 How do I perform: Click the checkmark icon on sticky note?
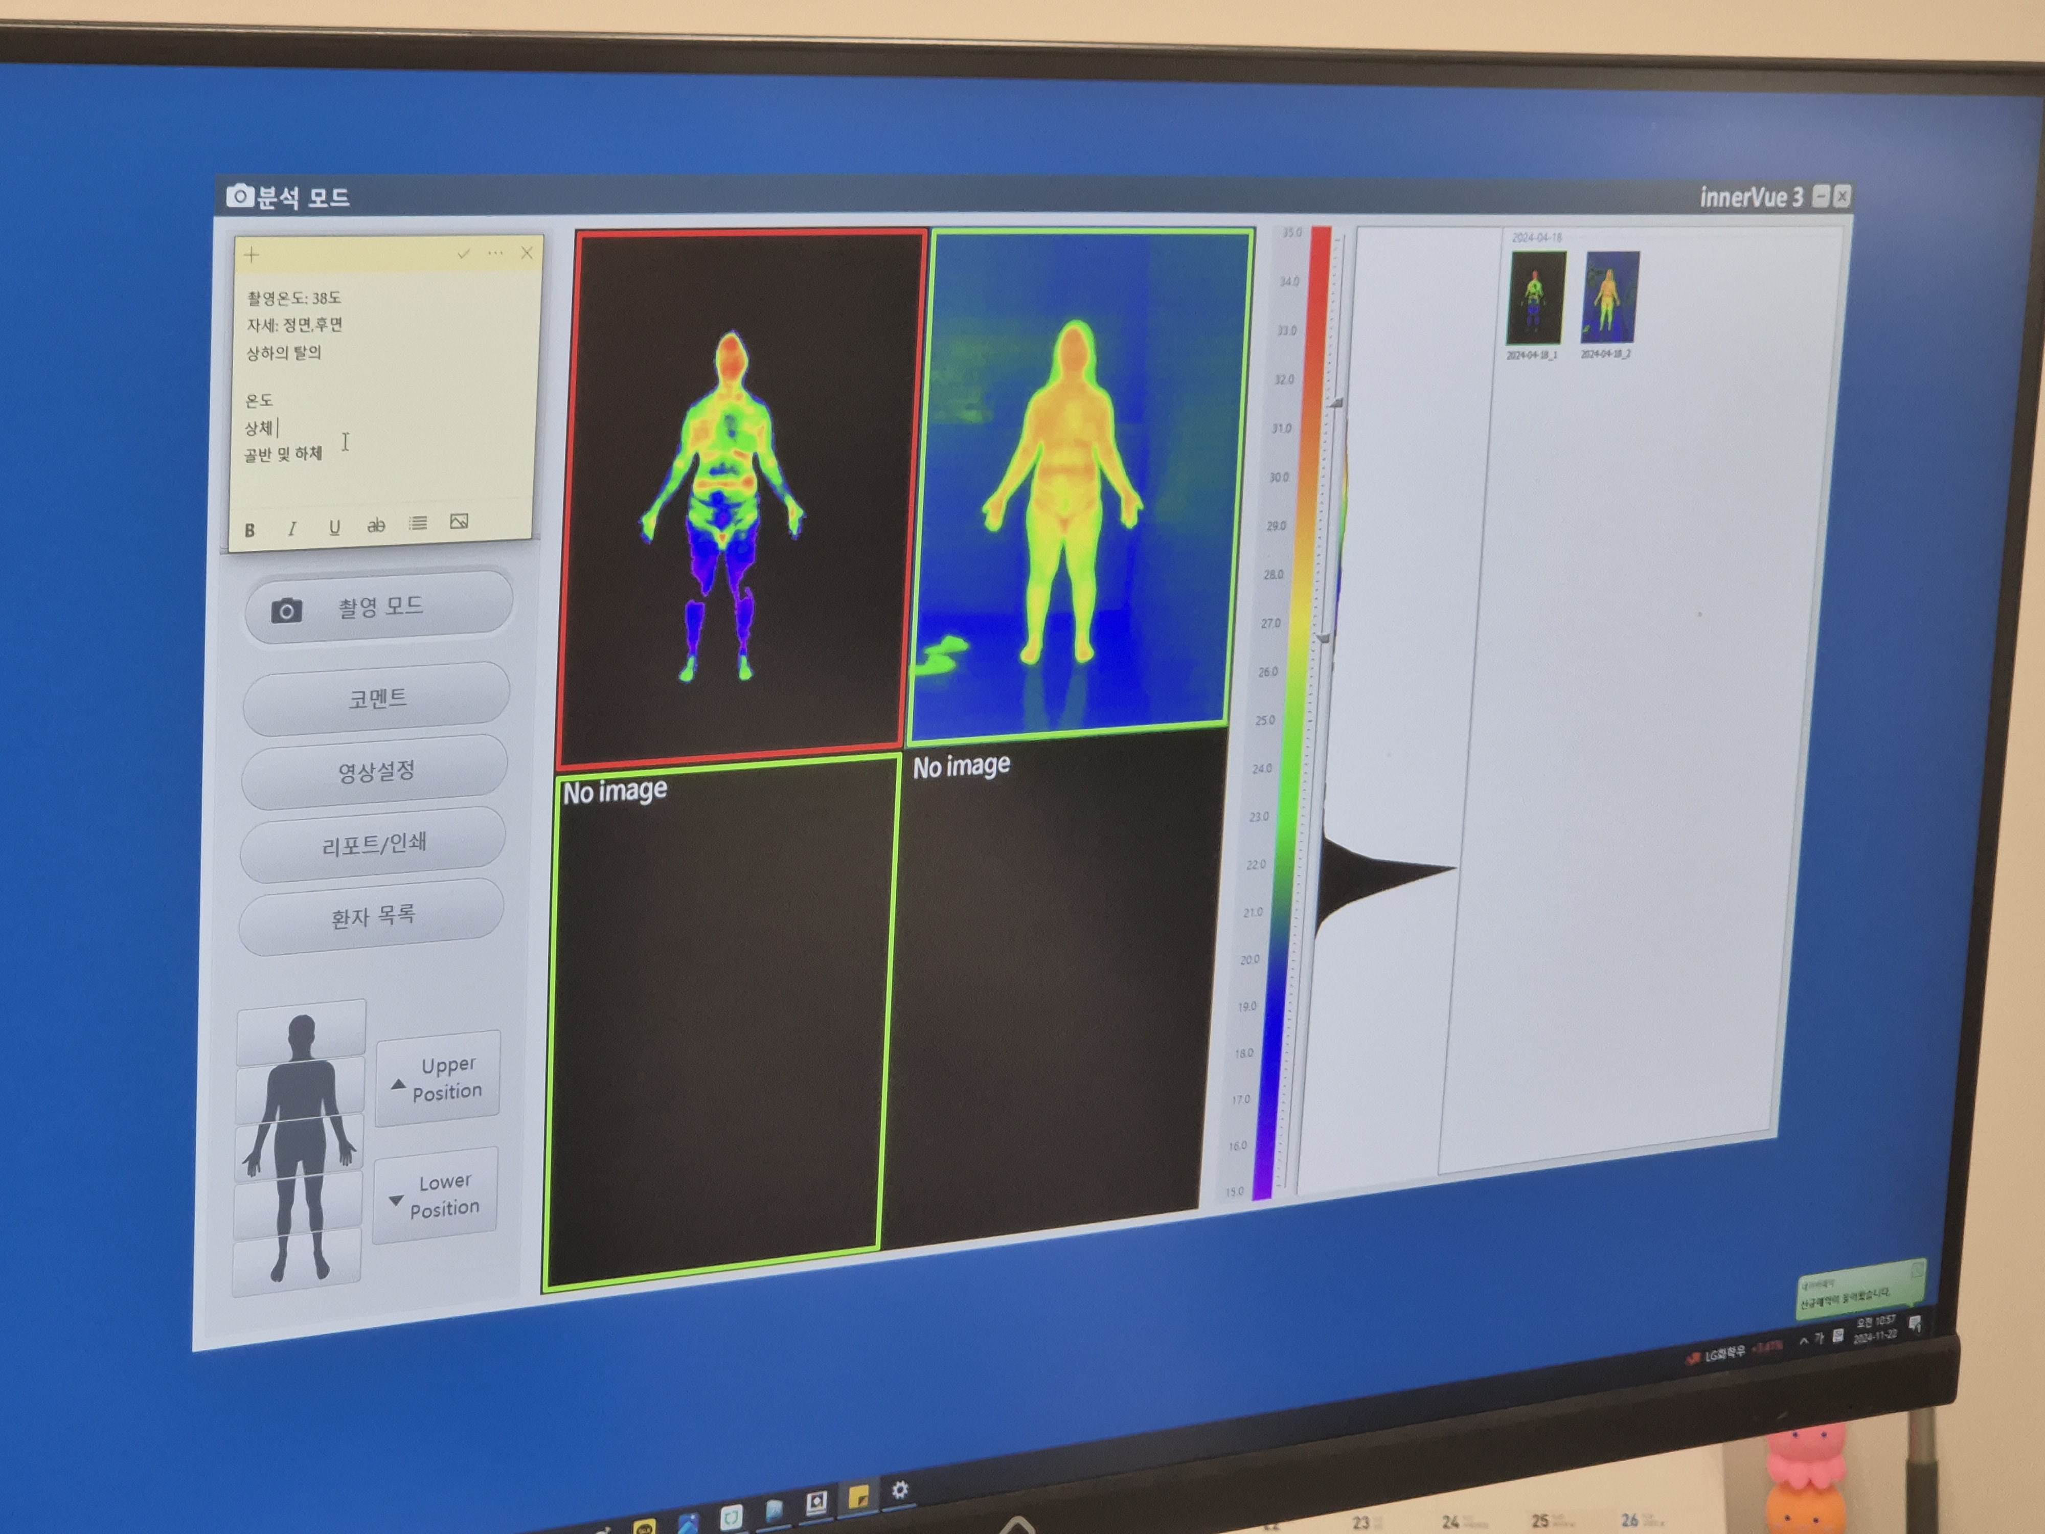click(463, 253)
